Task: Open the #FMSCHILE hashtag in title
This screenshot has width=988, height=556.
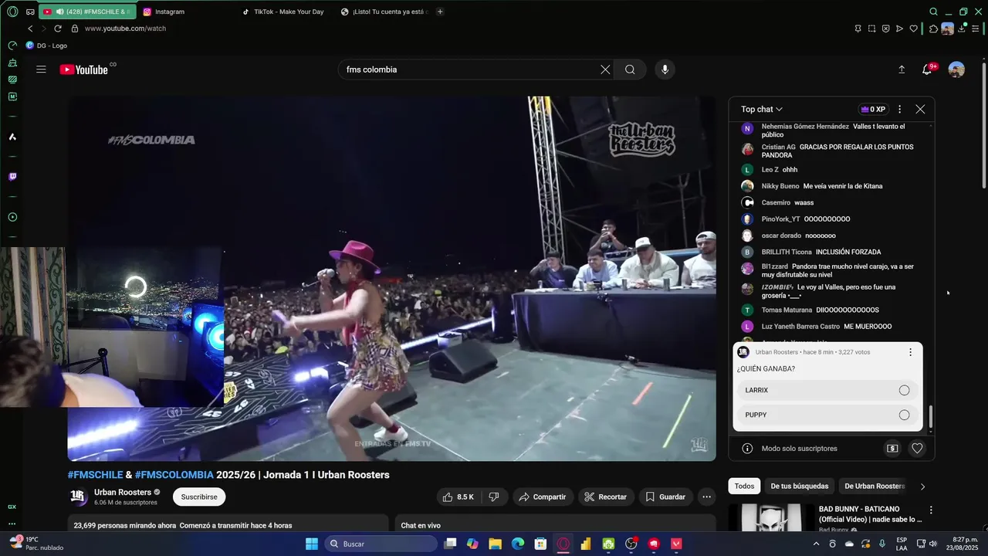Action: [95, 475]
